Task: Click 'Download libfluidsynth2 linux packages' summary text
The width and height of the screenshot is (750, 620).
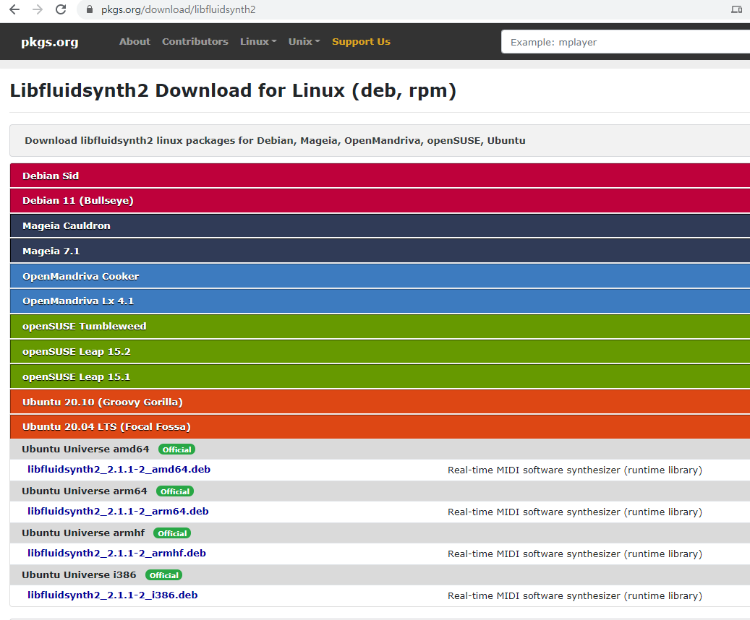Action: click(275, 140)
